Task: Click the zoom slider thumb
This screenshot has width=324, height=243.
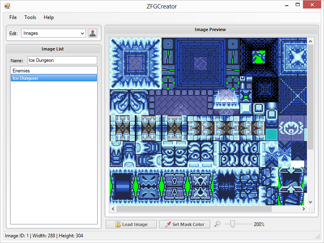Action: click(x=232, y=224)
